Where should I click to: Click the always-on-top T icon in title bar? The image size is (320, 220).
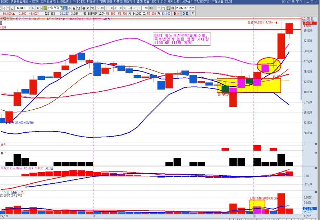[x=297, y=1]
